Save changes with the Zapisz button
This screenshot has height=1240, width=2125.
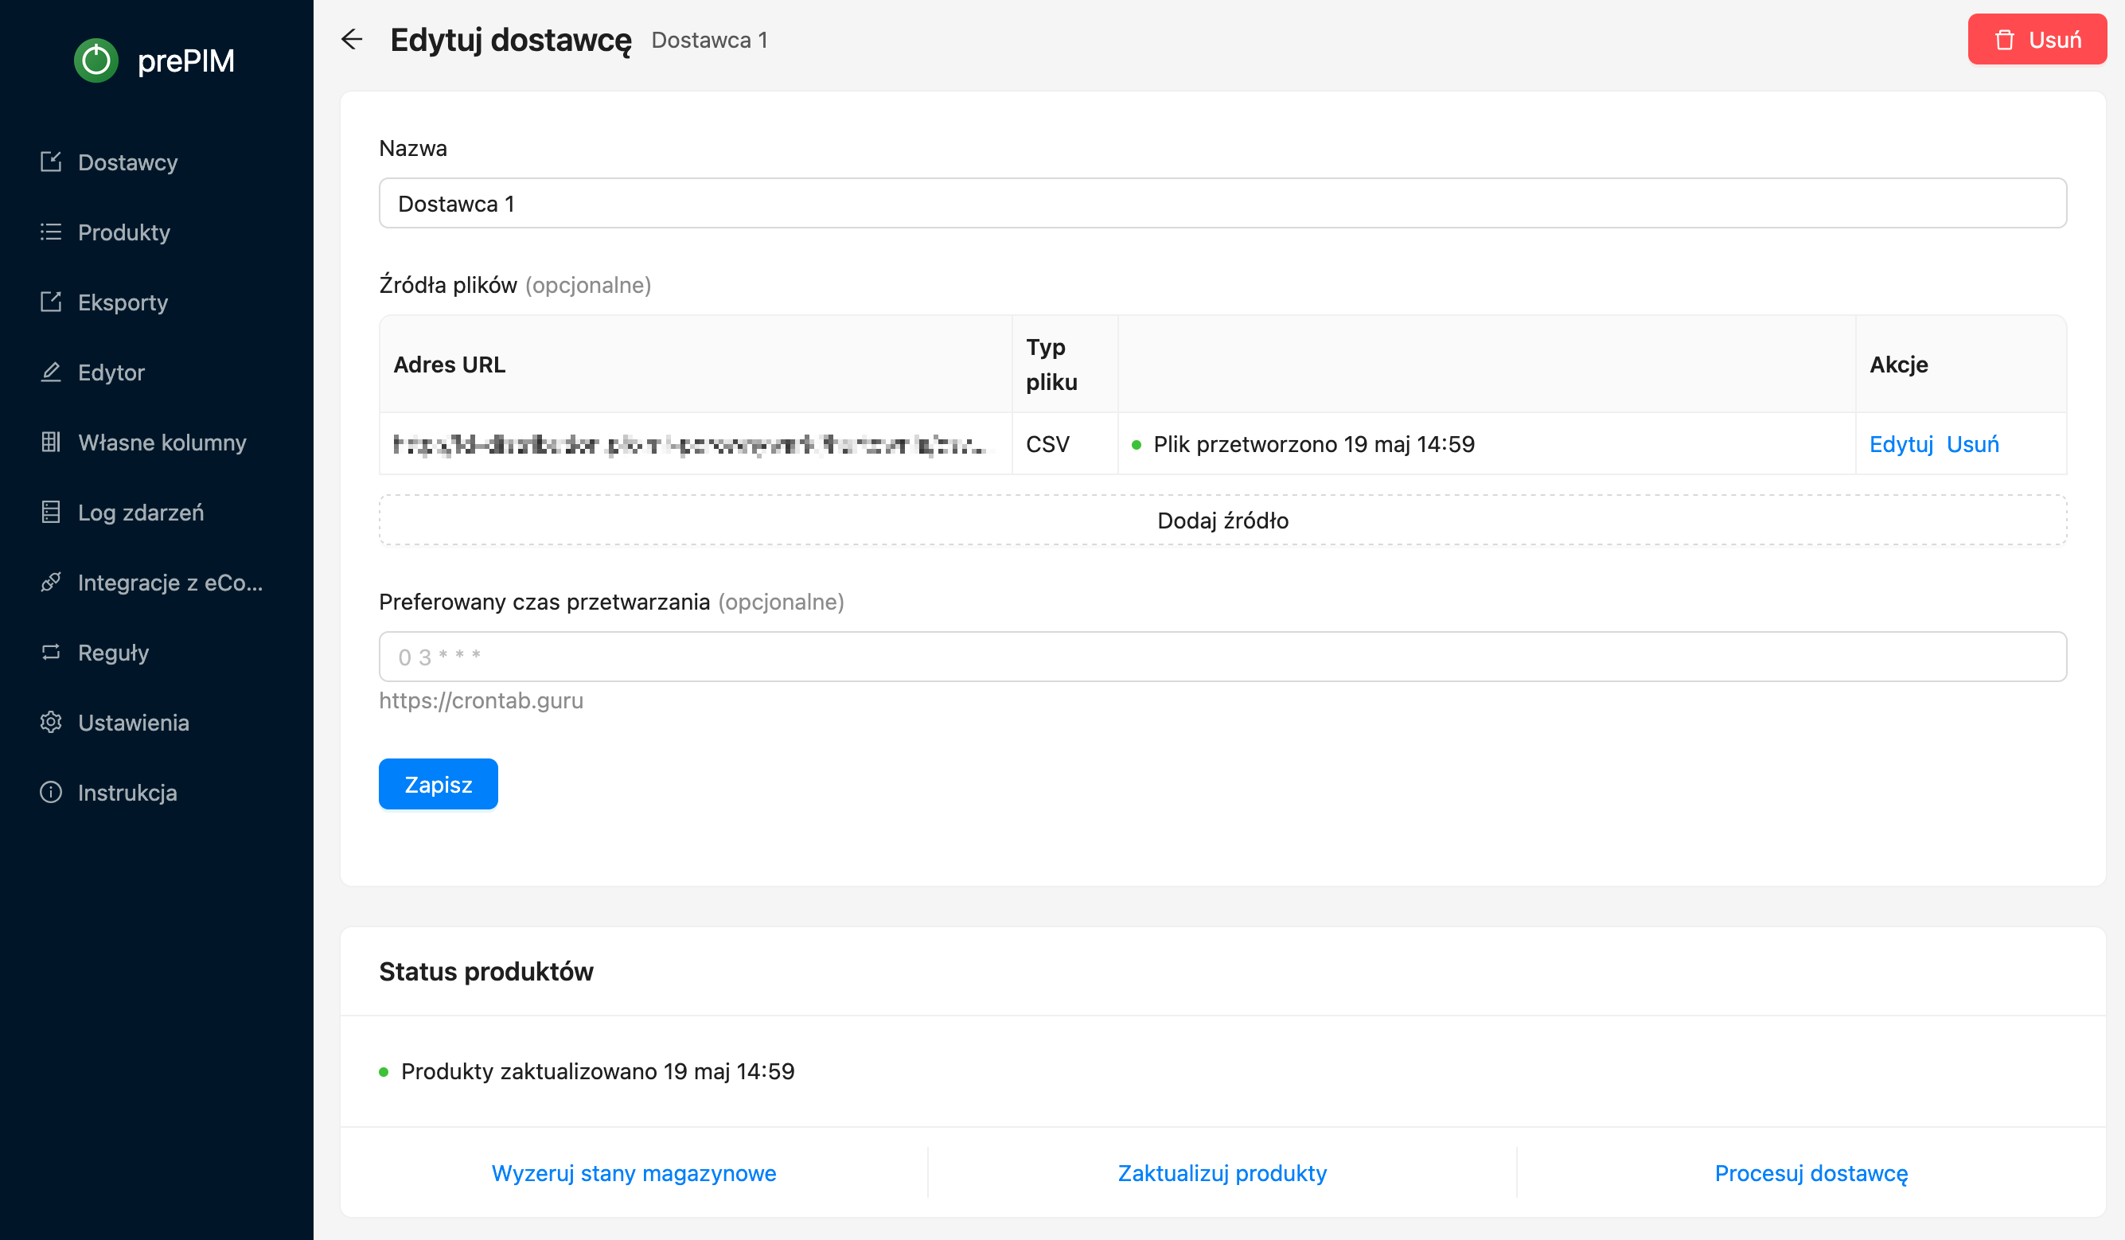pos(438,785)
